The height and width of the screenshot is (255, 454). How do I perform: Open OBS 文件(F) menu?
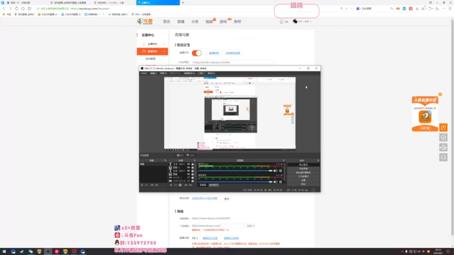point(144,74)
